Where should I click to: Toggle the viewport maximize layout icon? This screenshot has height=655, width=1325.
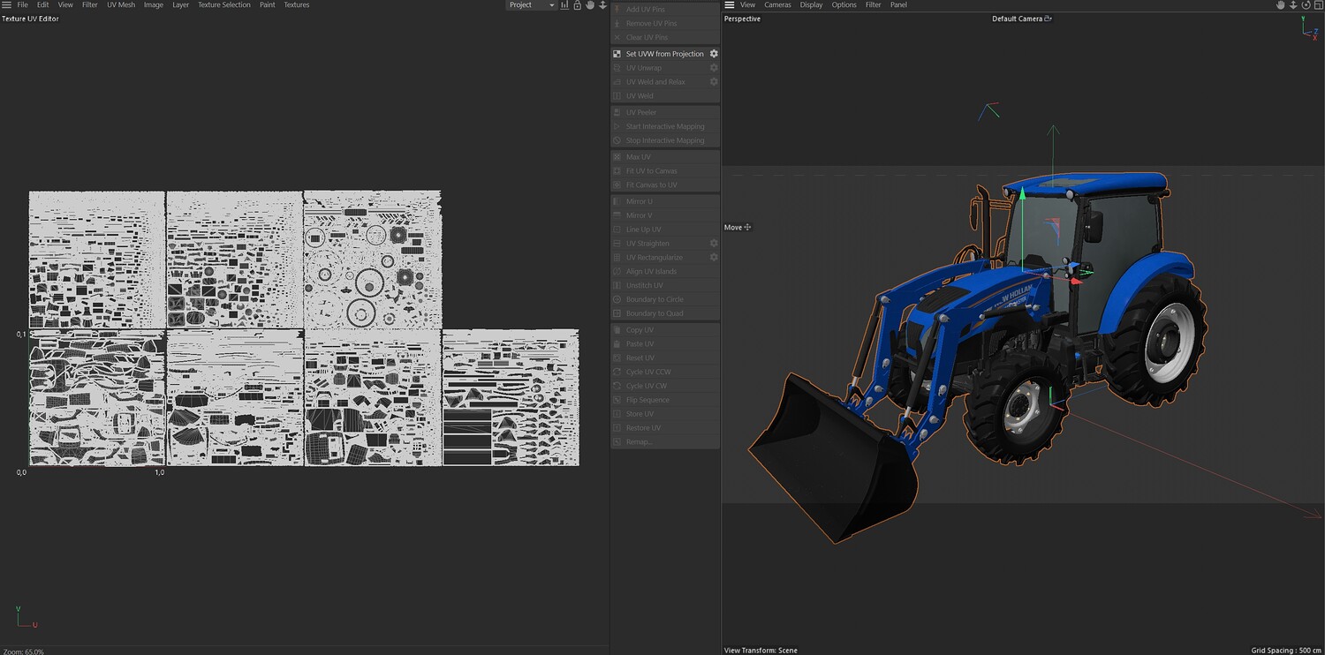[1318, 5]
